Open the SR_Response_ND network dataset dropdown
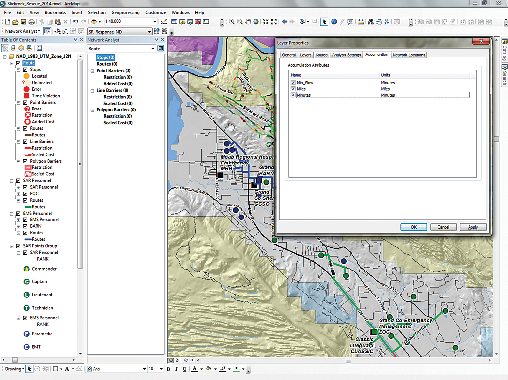 tap(149, 31)
